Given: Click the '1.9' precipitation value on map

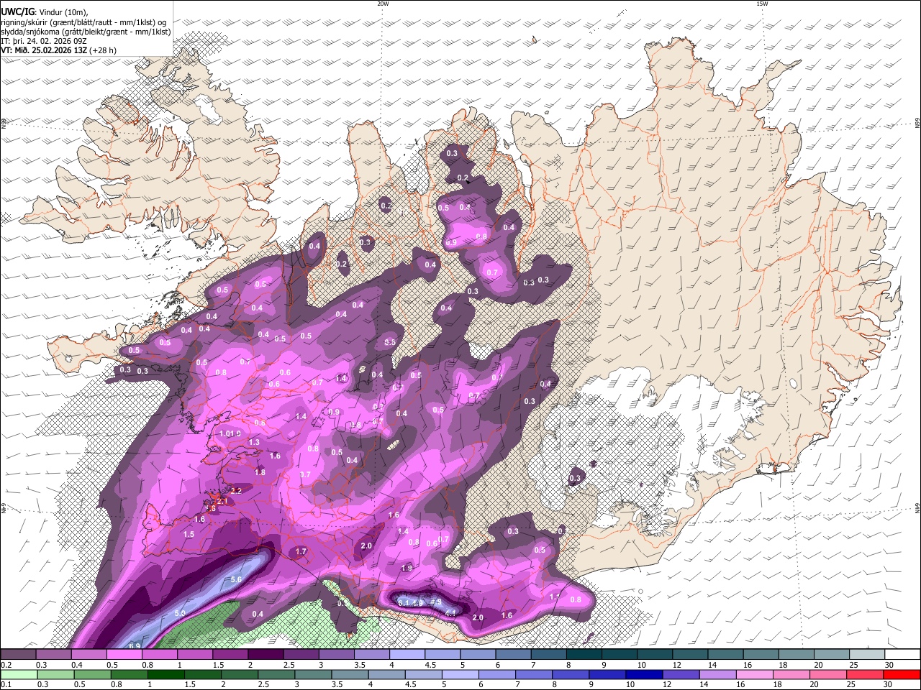Looking at the screenshot, I should (x=407, y=568).
